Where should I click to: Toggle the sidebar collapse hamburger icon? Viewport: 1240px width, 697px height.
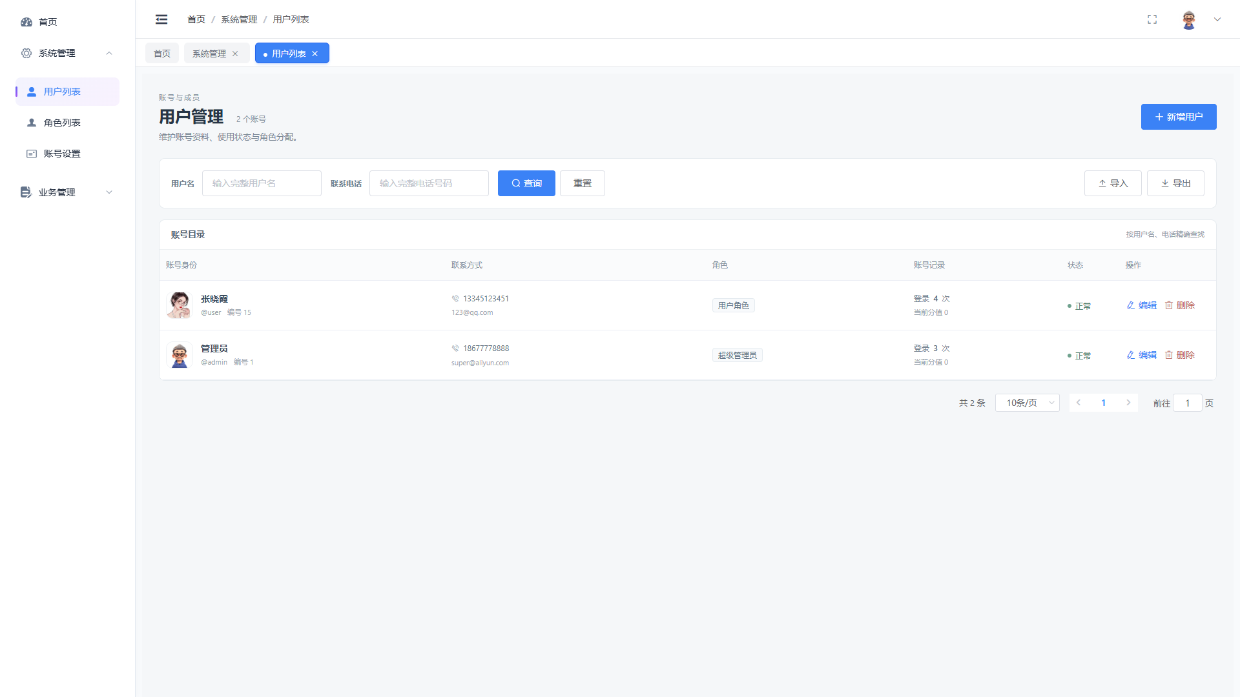pyautogui.click(x=161, y=19)
